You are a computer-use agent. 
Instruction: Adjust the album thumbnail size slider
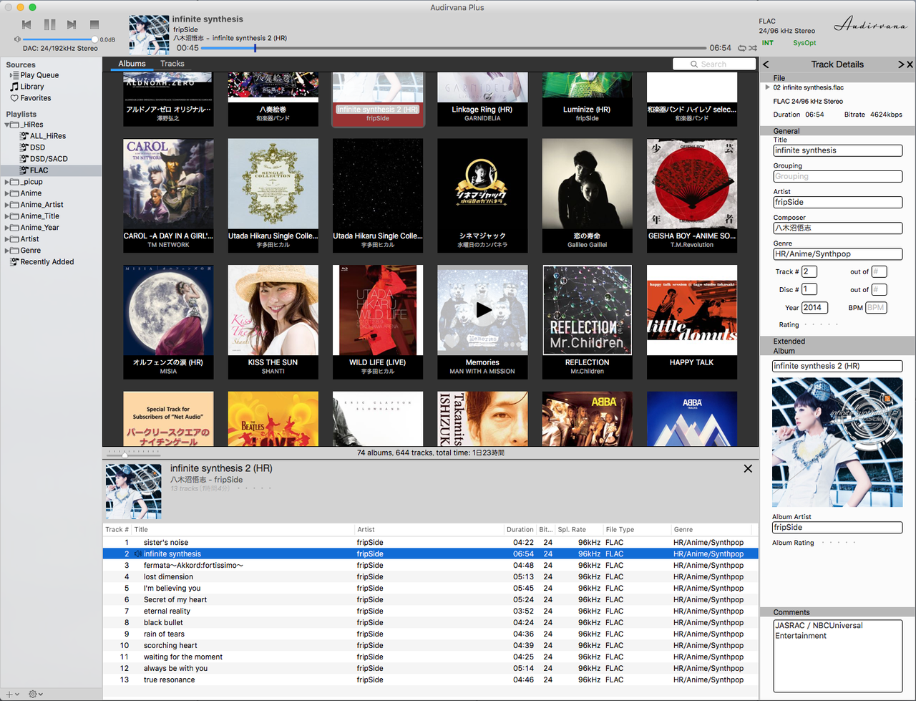(x=133, y=453)
